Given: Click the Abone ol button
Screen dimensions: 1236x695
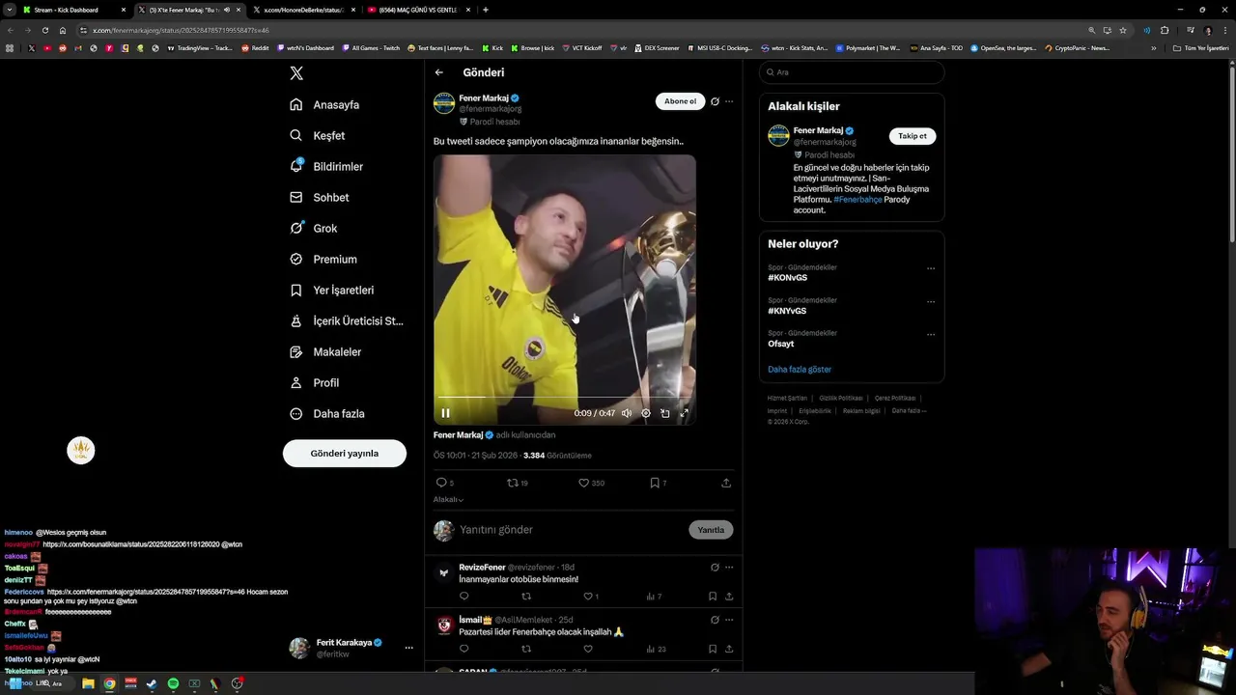Looking at the screenshot, I should point(680,101).
